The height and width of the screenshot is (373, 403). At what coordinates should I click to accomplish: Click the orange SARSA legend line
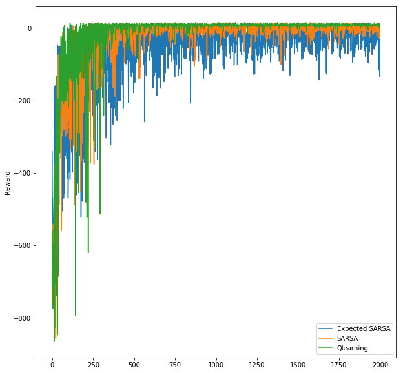pos(325,338)
